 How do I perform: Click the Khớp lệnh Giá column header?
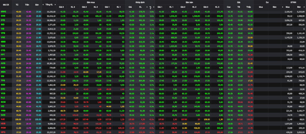coord(130,7)
